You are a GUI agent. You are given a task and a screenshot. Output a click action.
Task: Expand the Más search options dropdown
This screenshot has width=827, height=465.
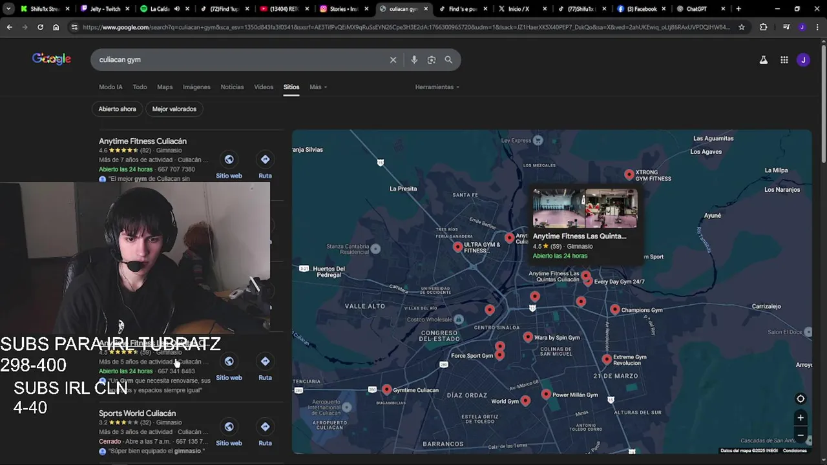(x=318, y=87)
